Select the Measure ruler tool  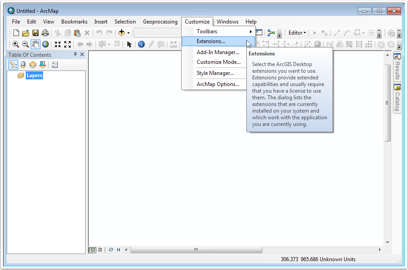(173, 44)
